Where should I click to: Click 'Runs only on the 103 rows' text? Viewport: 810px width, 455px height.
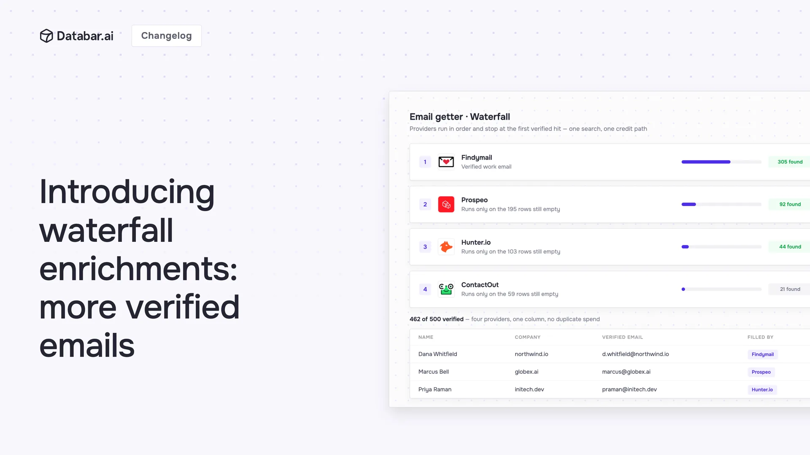point(510,252)
